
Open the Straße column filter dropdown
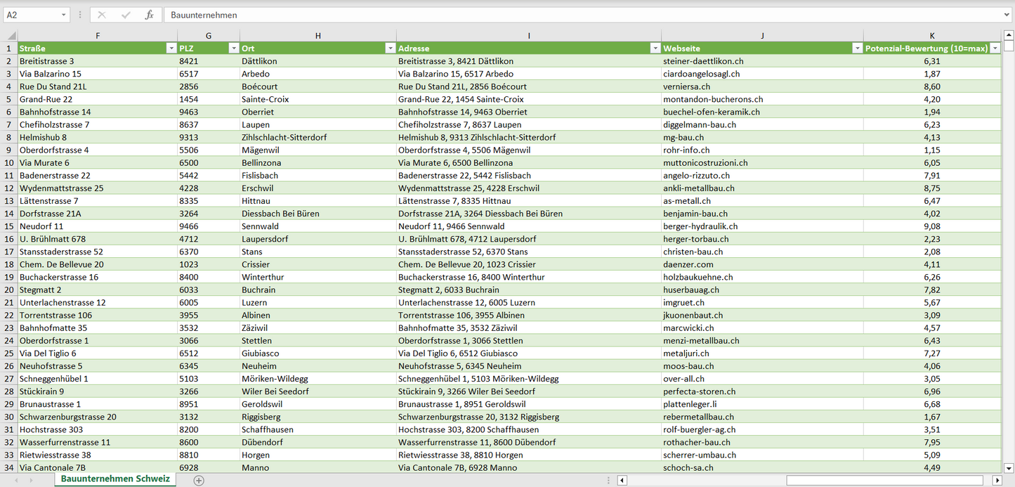tap(171, 48)
